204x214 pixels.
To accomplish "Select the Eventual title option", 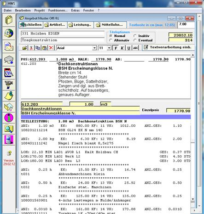I will [x=143, y=40].
